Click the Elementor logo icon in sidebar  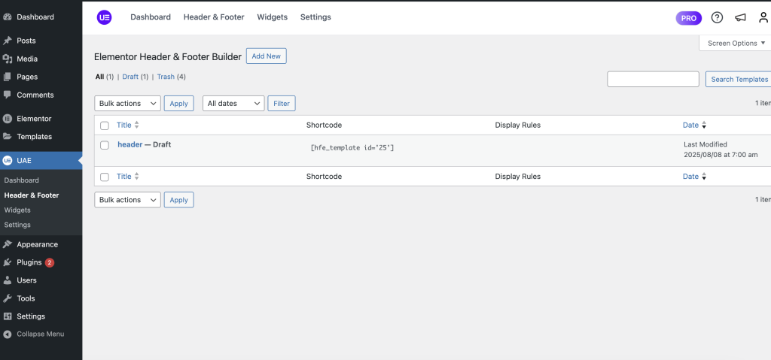tap(7, 118)
